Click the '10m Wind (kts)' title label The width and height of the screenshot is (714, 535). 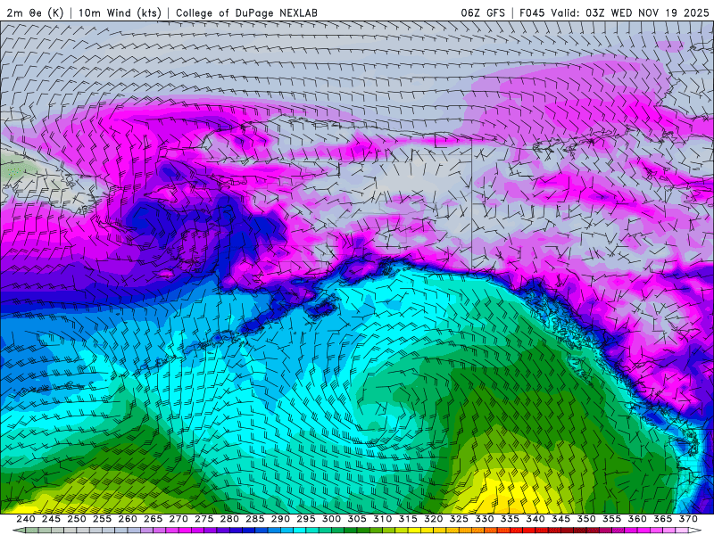120,12
